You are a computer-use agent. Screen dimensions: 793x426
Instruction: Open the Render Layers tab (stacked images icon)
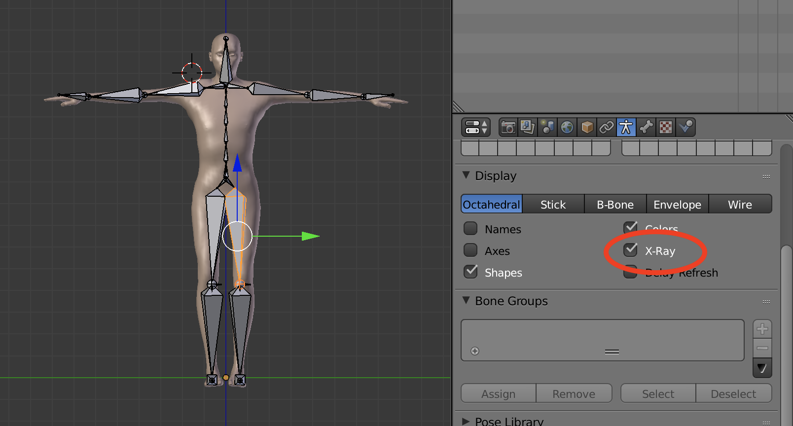point(528,127)
